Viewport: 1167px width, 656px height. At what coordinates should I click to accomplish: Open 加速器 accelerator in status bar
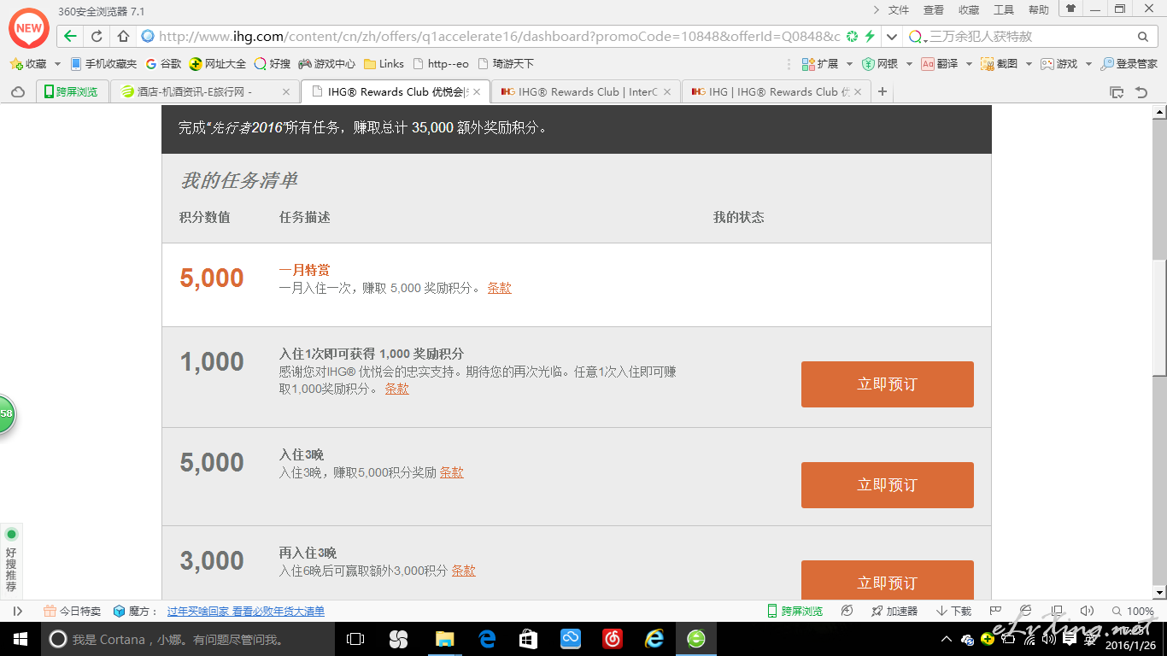(894, 612)
